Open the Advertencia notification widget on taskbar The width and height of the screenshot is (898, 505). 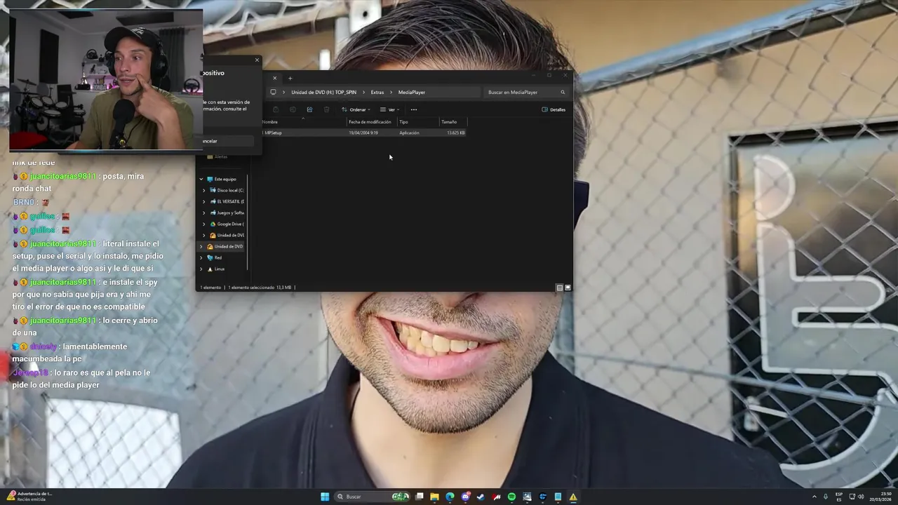point(28,496)
